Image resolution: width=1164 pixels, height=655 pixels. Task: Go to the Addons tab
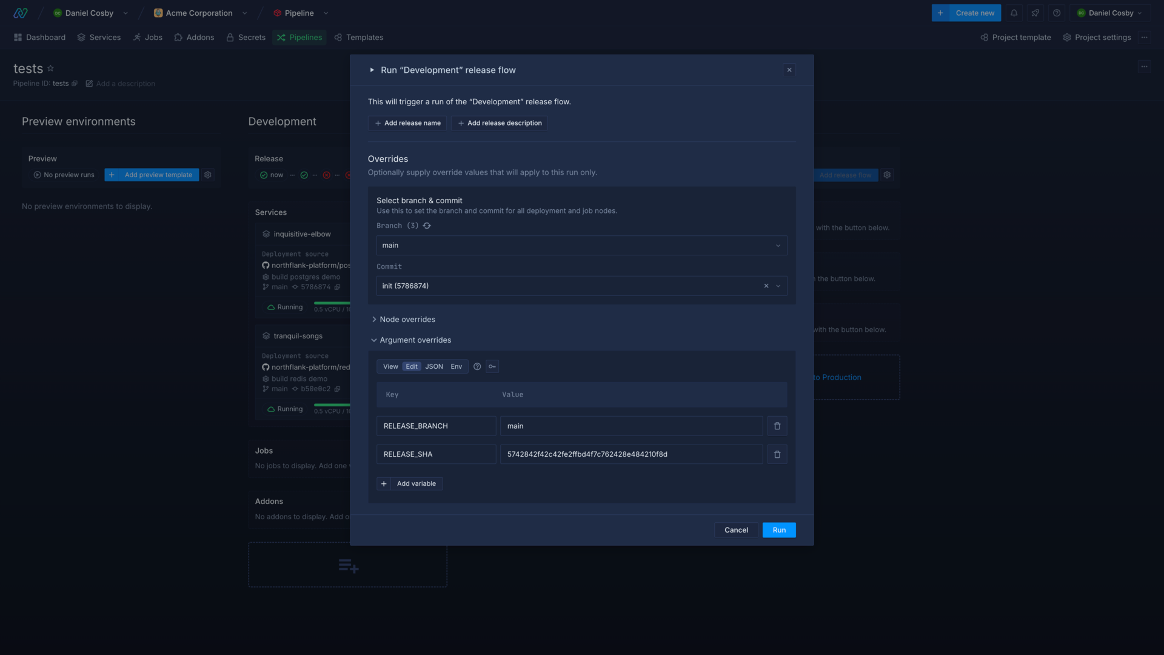(194, 38)
